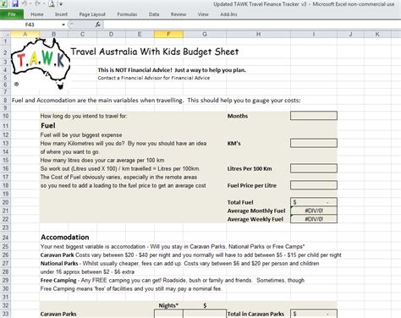Screen dimensions: 401x318
Task: Switch to the Home ribbon tab
Action: (37, 14)
